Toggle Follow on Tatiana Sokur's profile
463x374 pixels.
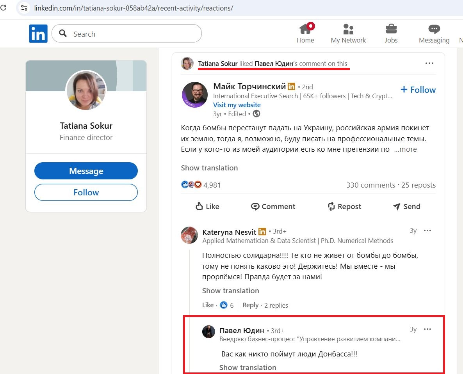(x=86, y=192)
